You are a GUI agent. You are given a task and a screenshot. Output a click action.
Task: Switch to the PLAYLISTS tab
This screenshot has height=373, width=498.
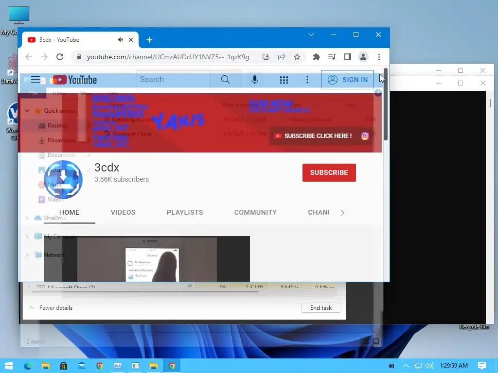185,212
